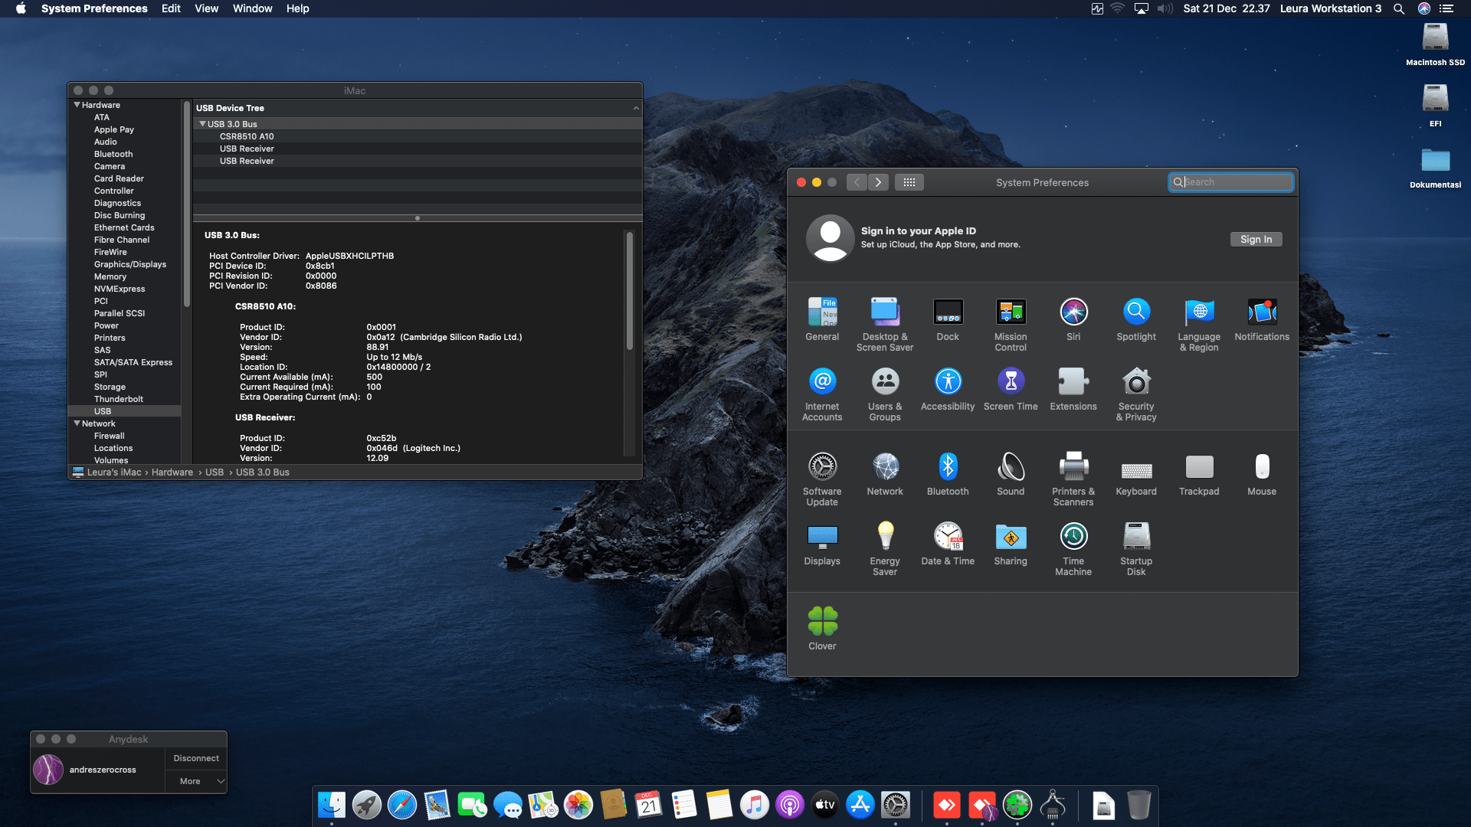Open Startup Disk preferences
This screenshot has height=827, width=1471.
(1136, 537)
